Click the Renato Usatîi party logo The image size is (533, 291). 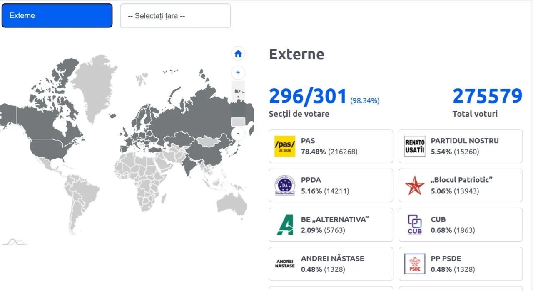[415, 146]
